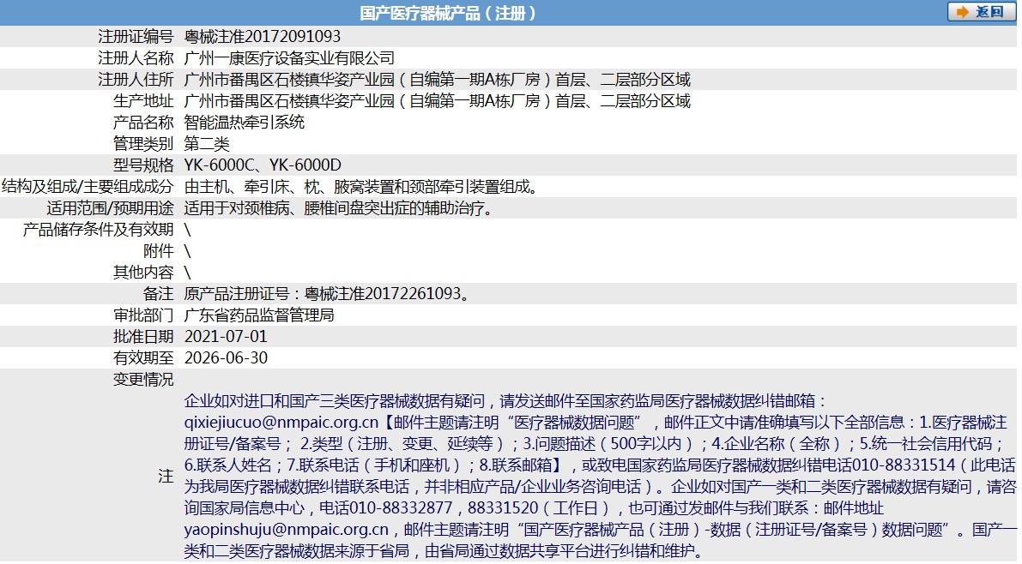The height and width of the screenshot is (564, 1022).
Task: Click the 生产地址 address value
Action: pos(438,101)
